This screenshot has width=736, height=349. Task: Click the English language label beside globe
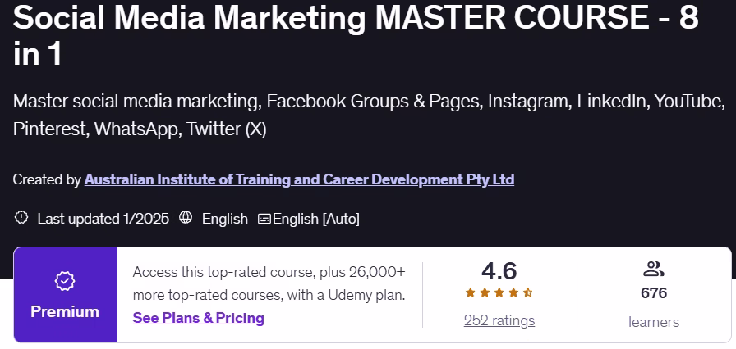point(224,219)
